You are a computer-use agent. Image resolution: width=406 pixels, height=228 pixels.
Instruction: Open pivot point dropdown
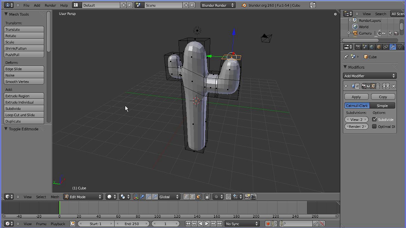pyautogui.click(x=125, y=197)
